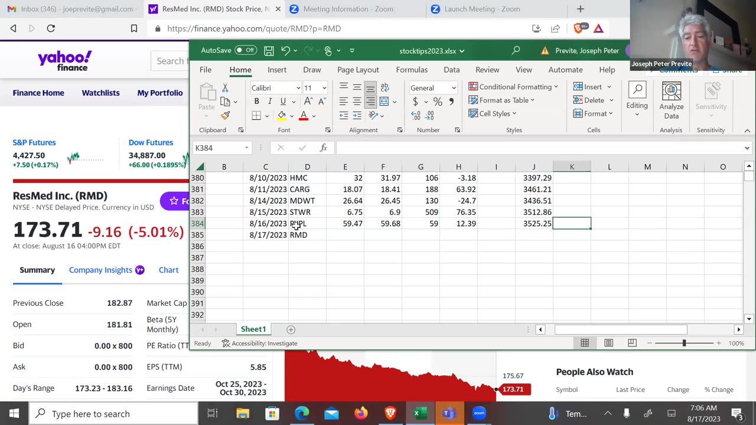This screenshot has height=425, width=756.
Task: Increase indent in Alignment group
Action: (x=357, y=116)
